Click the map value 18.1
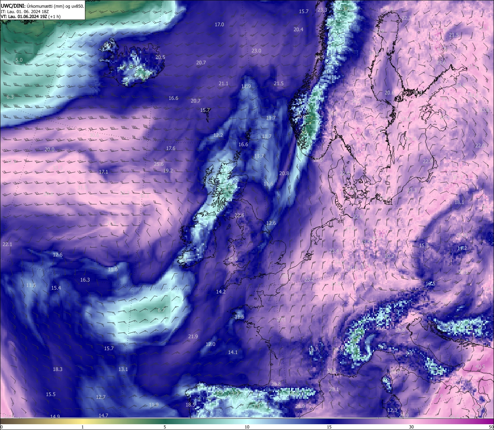The image size is (494, 430). [x=459, y=202]
